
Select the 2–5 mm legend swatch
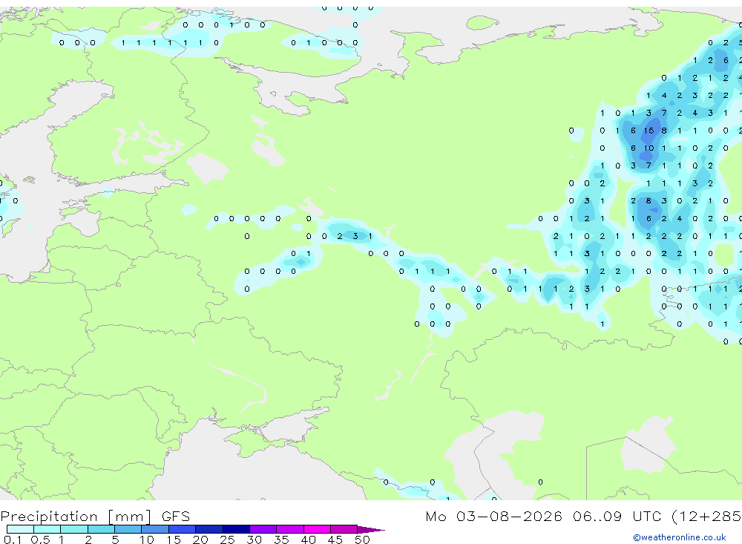coord(101,529)
